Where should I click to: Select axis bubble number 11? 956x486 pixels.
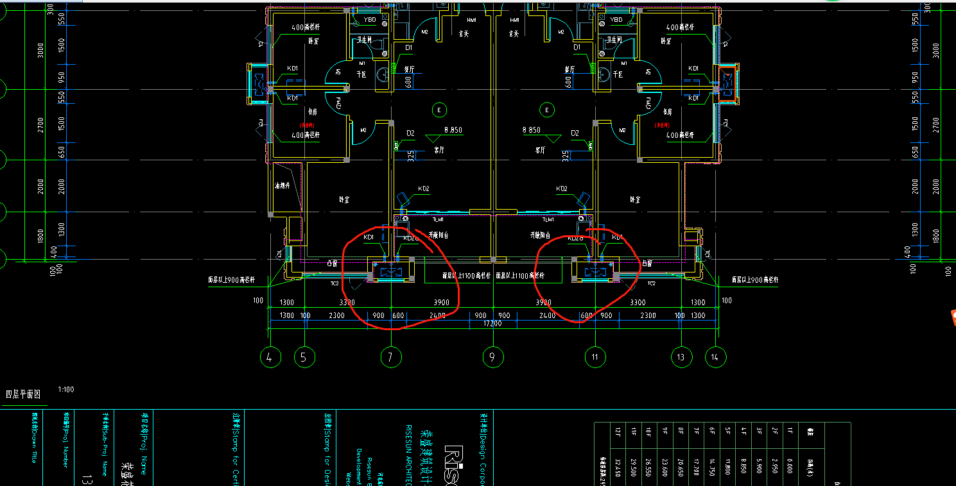595,358
